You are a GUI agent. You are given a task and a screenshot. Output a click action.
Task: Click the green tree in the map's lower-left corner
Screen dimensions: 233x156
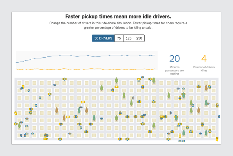point(19,125)
